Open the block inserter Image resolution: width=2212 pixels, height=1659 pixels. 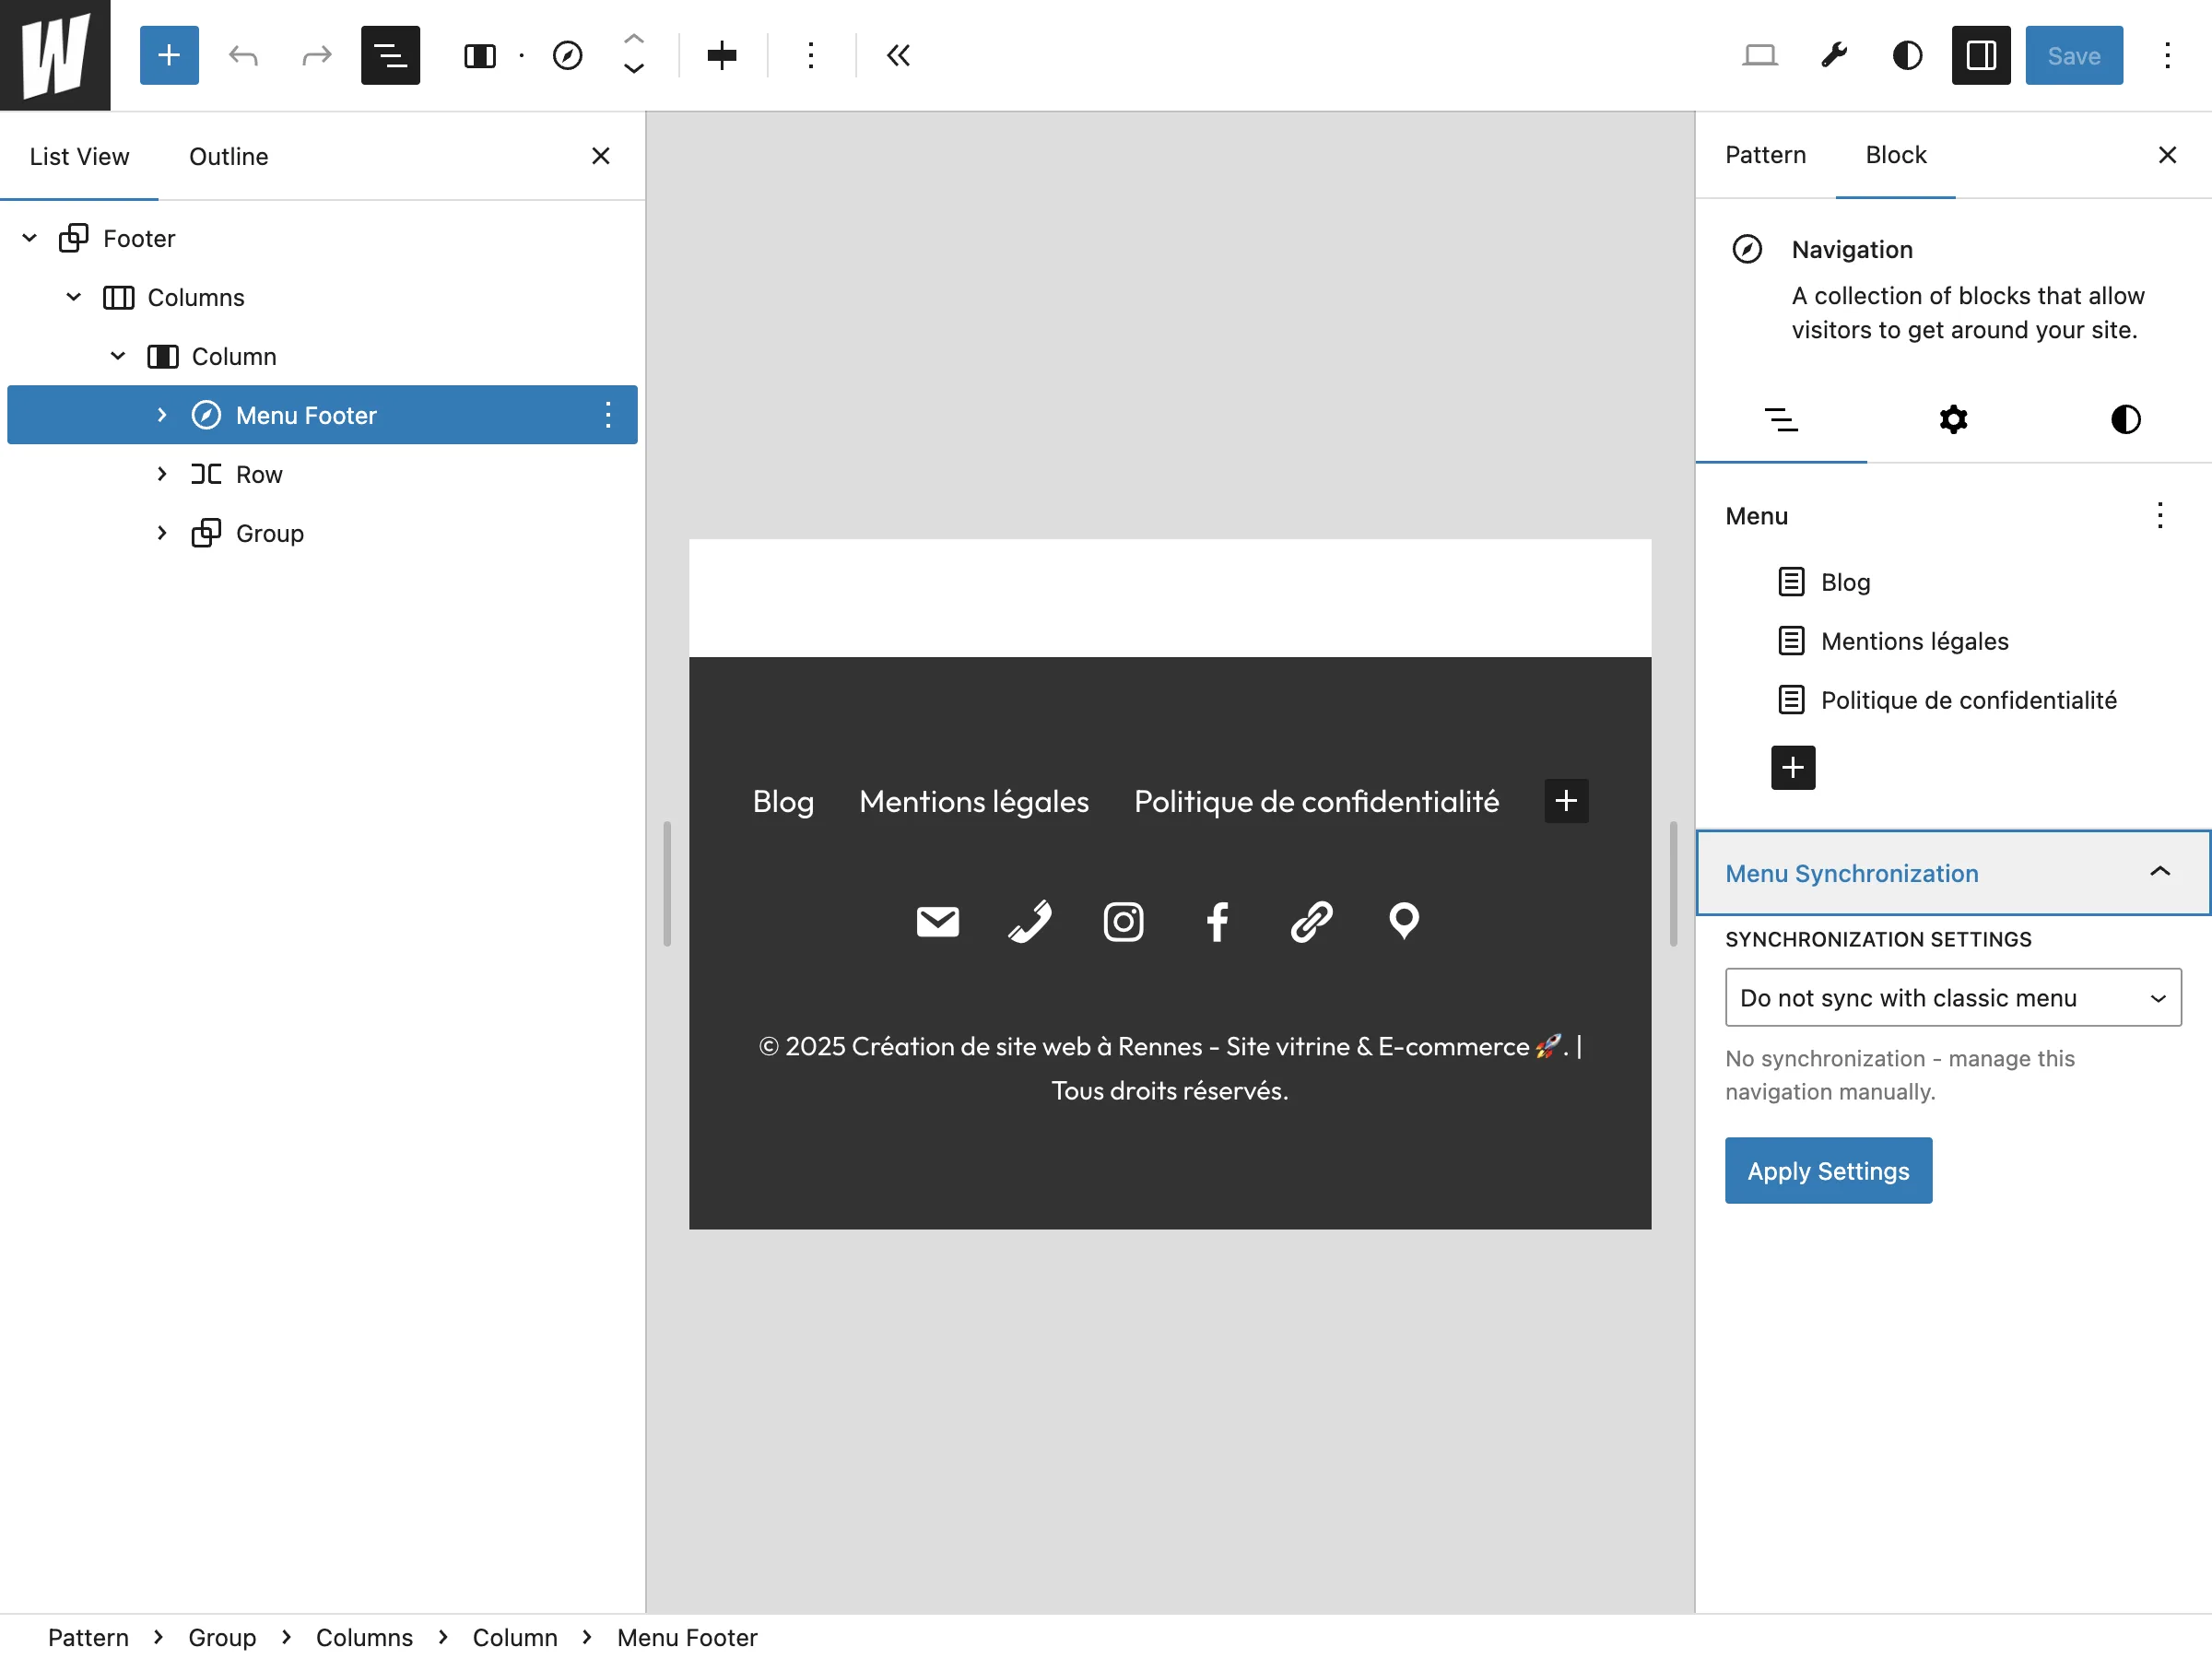(168, 55)
